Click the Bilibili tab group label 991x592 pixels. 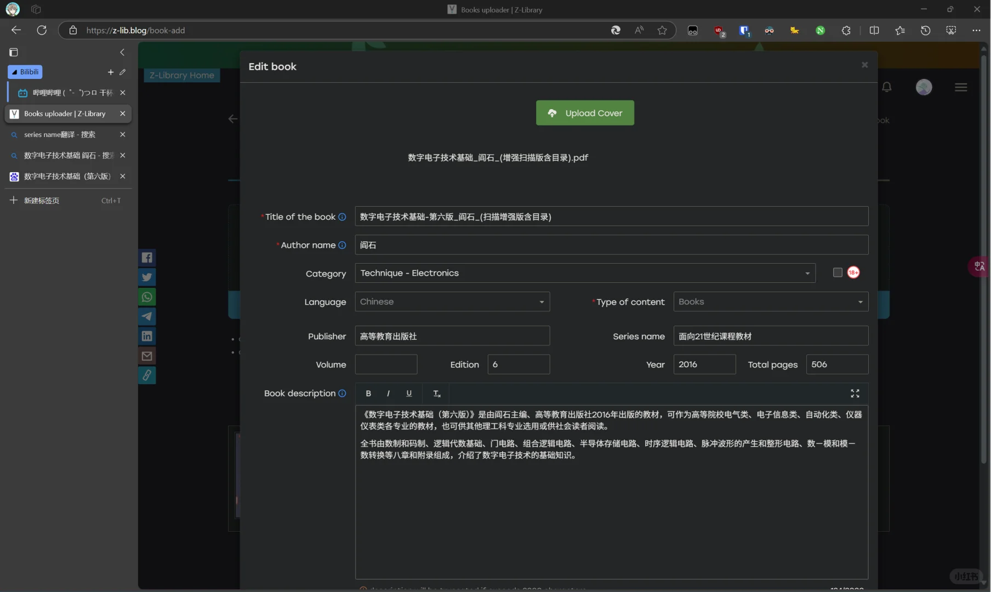tap(25, 72)
